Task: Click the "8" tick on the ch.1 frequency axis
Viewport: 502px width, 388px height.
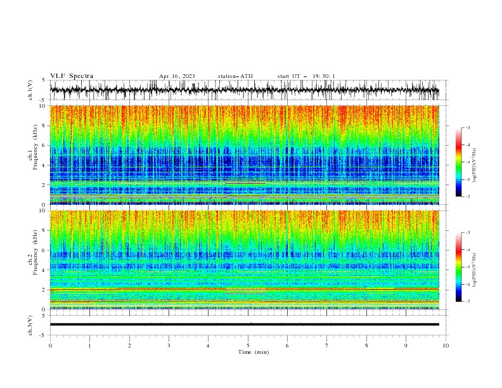Action: [x=44, y=126]
